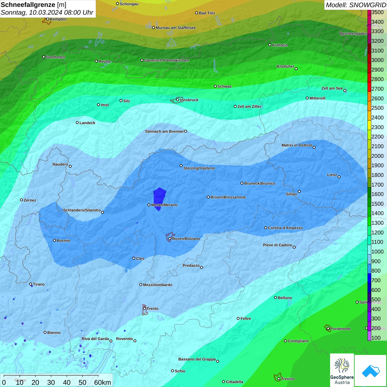Viewport: 387px width, 387px height.
Task: Click the Rovereto label
Action: pyautogui.click(x=124, y=339)
